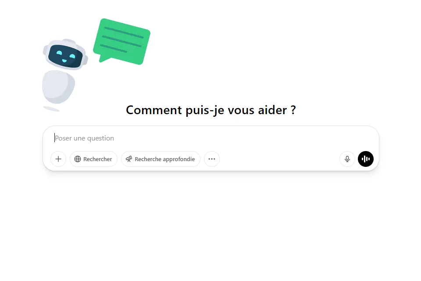The width and height of the screenshot is (421, 281).
Task: Open the three-dots more options button
Action: (x=212, y=159)
